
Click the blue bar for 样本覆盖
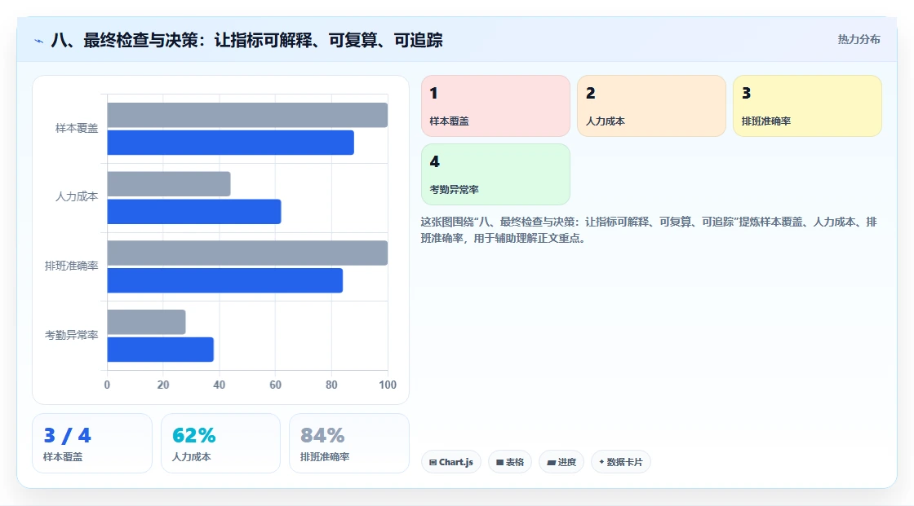(x=230, y=143)
